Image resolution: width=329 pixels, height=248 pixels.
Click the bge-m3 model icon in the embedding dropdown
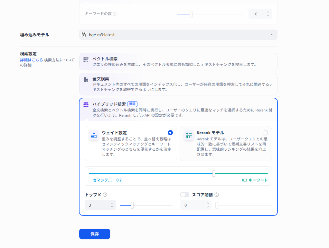click(84, 35)
